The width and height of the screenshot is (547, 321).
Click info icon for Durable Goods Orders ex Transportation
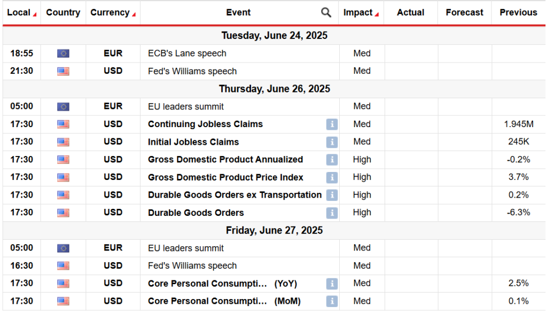(x=332, y=195)
